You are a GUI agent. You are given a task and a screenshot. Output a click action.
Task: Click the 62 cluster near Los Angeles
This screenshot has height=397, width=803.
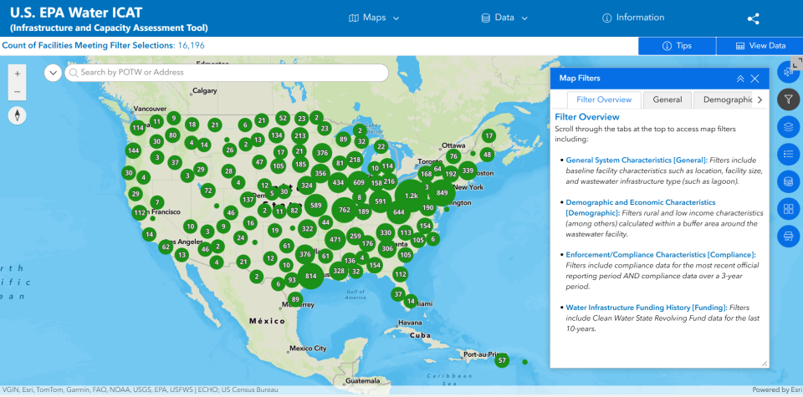click(x=166, y=247)
